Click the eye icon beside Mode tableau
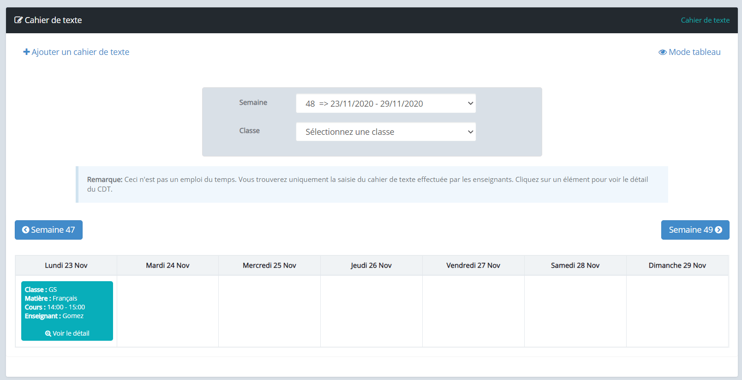The width and height of the screenshot is (742, 380). coord(662,52)
